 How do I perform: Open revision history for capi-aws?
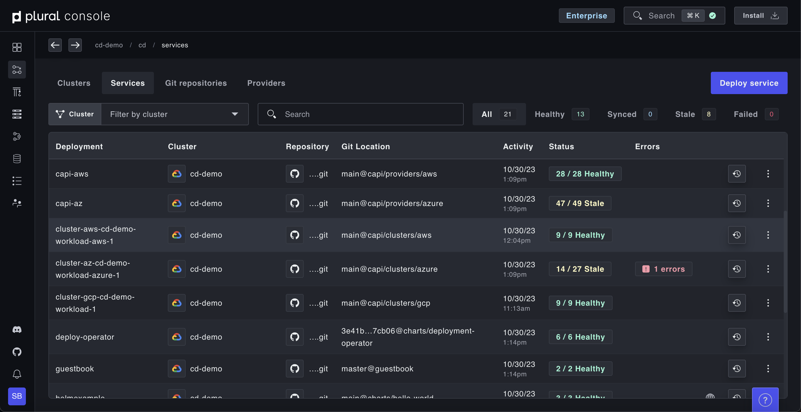pos(737,174)
